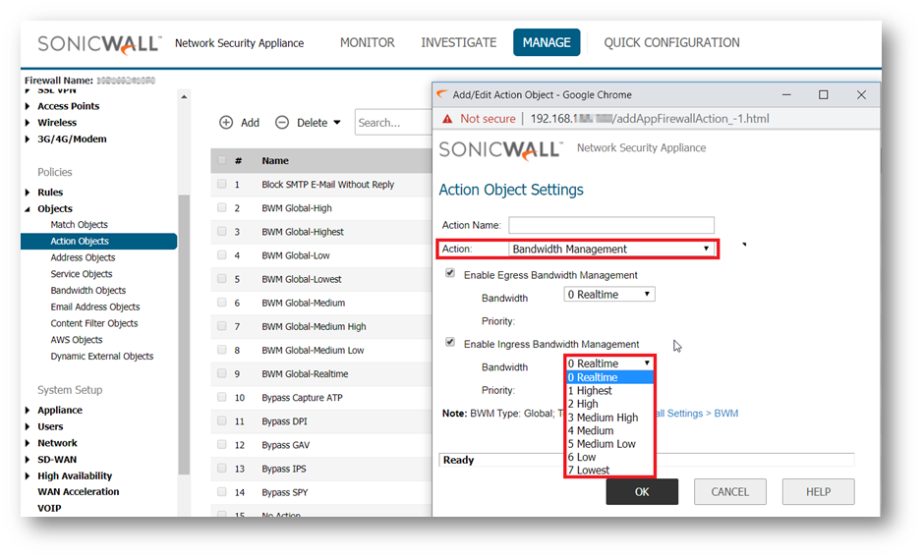Open Bandwidth Objects in sidebar

pyautogui.click(x=88, y=290)
